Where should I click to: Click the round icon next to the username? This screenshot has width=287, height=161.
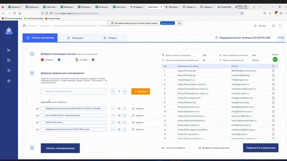tap(255, 26)
